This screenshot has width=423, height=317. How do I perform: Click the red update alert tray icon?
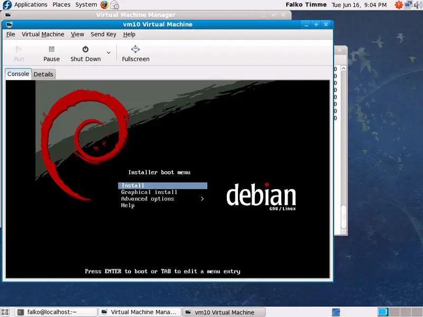399,5
